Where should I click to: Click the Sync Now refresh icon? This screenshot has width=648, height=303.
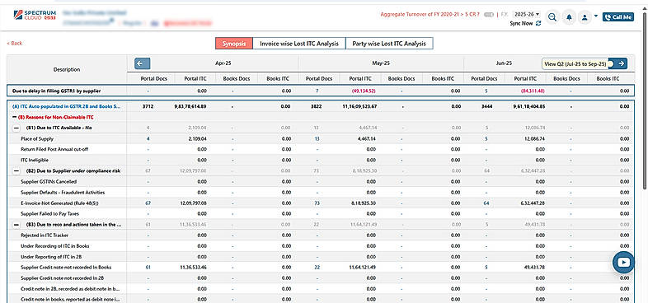(538, 24)
